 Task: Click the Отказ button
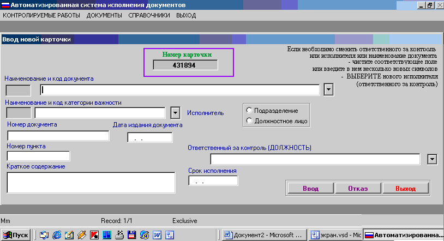[358, 188]
